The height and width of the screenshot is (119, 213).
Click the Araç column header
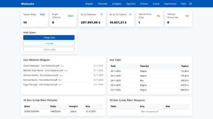[x=142, y=106]
